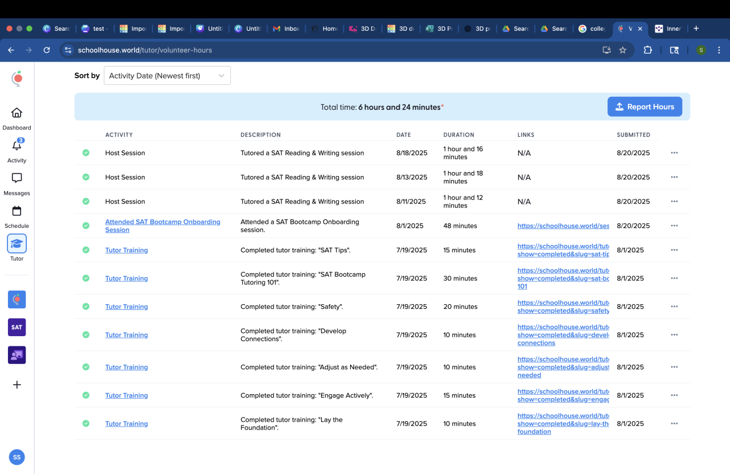Switch to the Inbox browser tab
Viewport: 730px width, 474px height.
point(285,28)
